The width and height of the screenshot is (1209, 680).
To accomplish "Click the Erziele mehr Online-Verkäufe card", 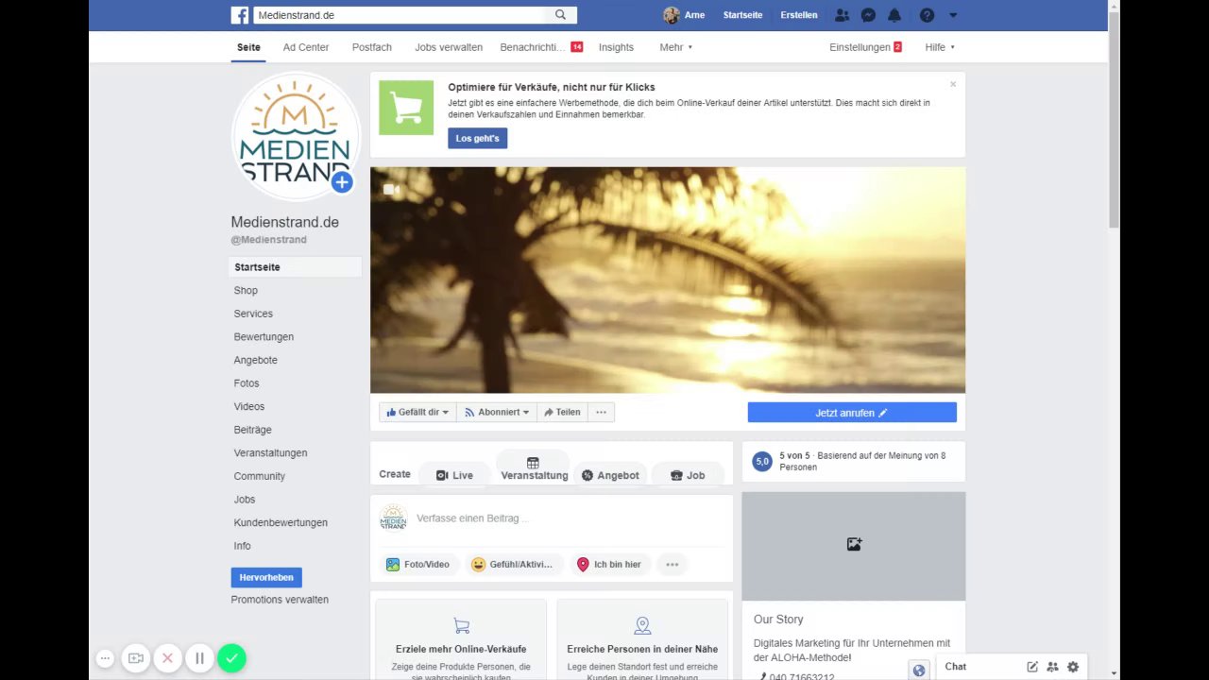I will pyautogui.click(x=461, y=639).
